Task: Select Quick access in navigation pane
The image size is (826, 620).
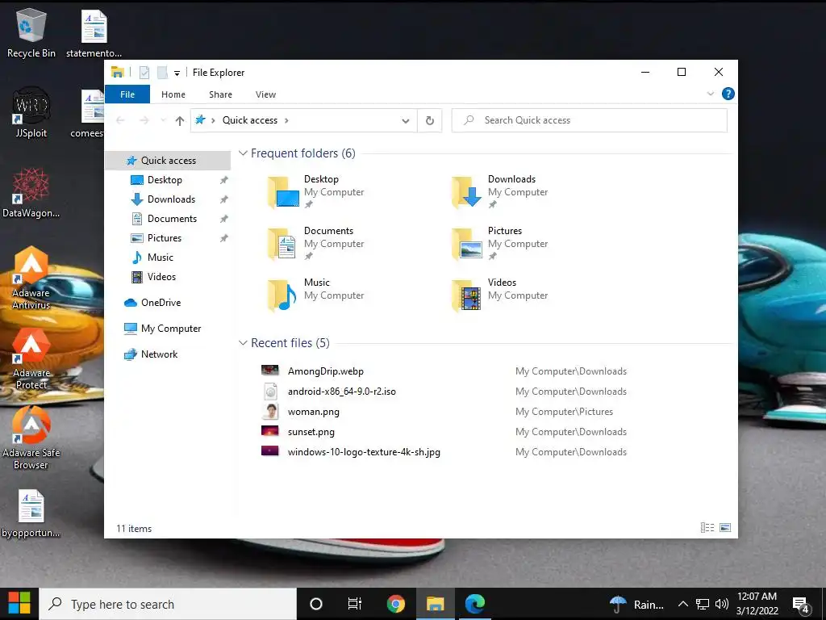Action: (168, 161)
